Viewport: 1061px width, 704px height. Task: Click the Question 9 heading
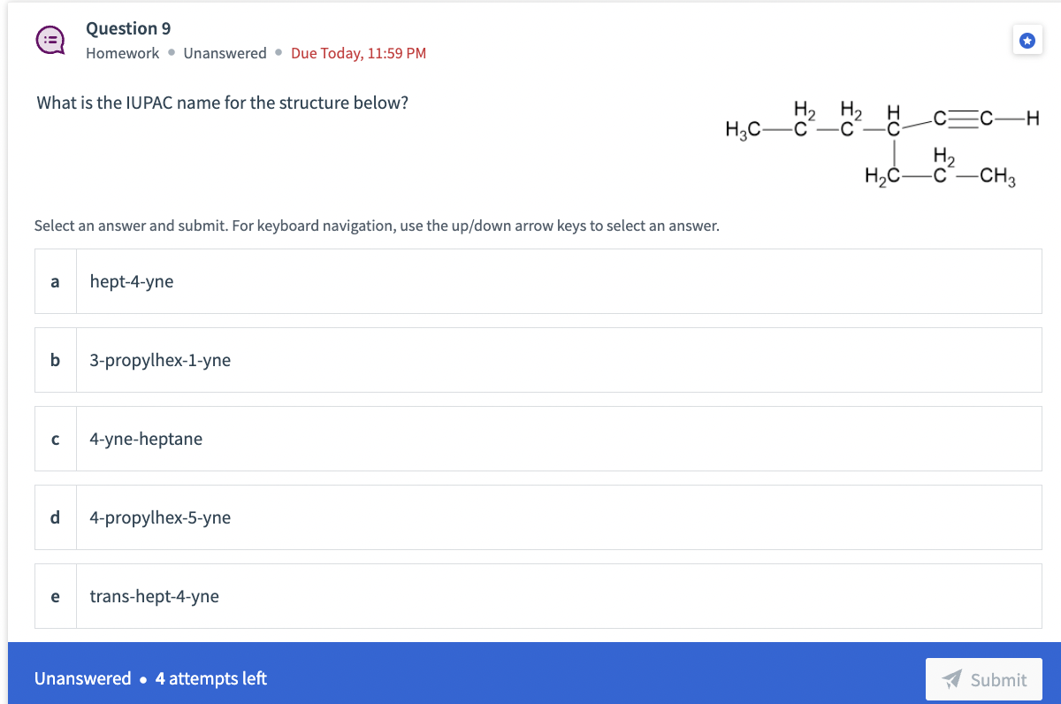point(128,28)
